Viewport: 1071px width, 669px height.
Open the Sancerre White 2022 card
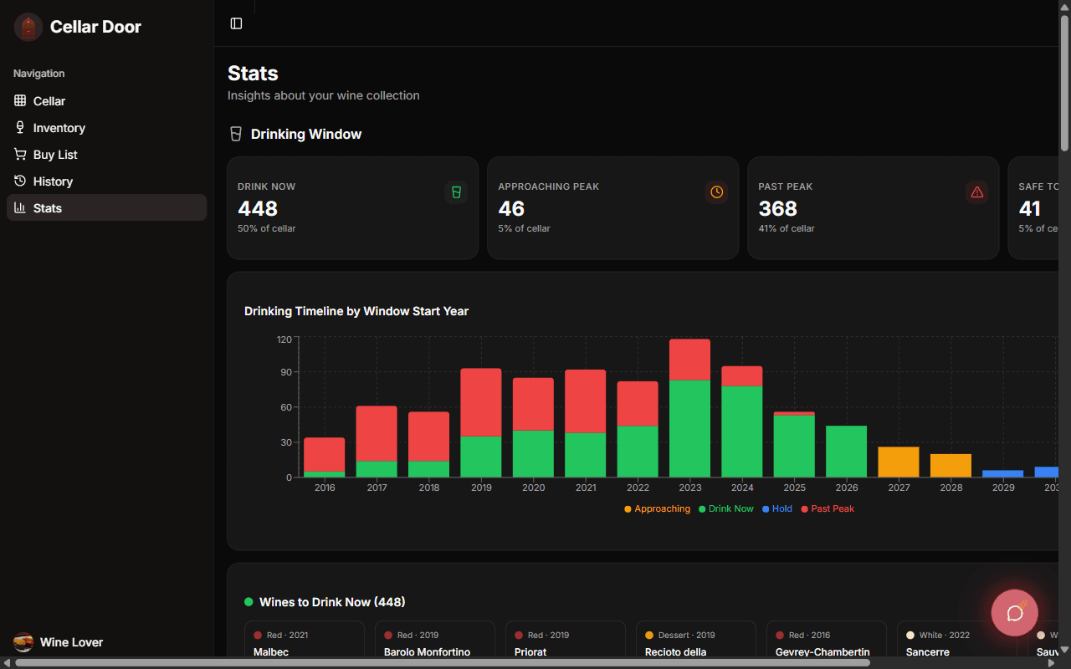tap(957, 640)
